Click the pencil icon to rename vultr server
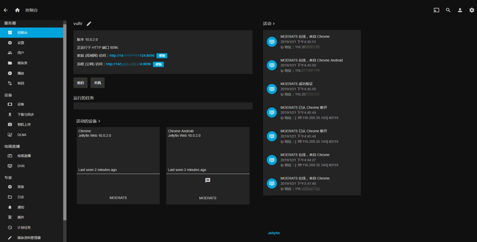The height and width of the screenshot is (242, 477). point(89,23)
